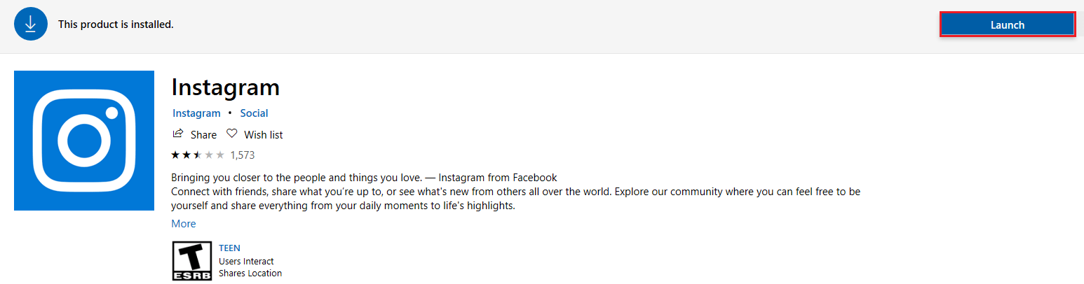Expand description with the More link

pos(183,224)
